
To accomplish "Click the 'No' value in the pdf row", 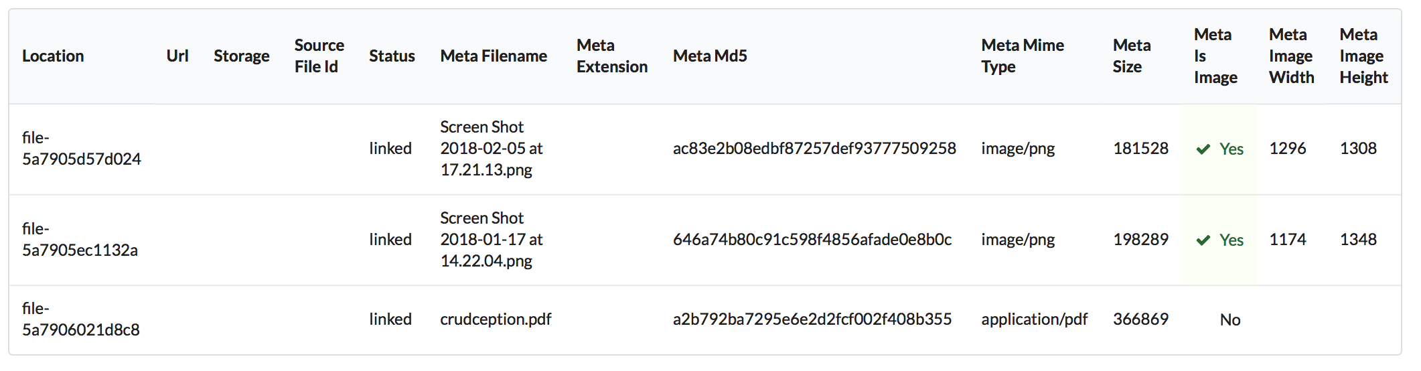I will click(x=1230, y=320).
